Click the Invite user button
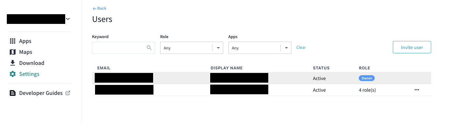 point(412,47)
